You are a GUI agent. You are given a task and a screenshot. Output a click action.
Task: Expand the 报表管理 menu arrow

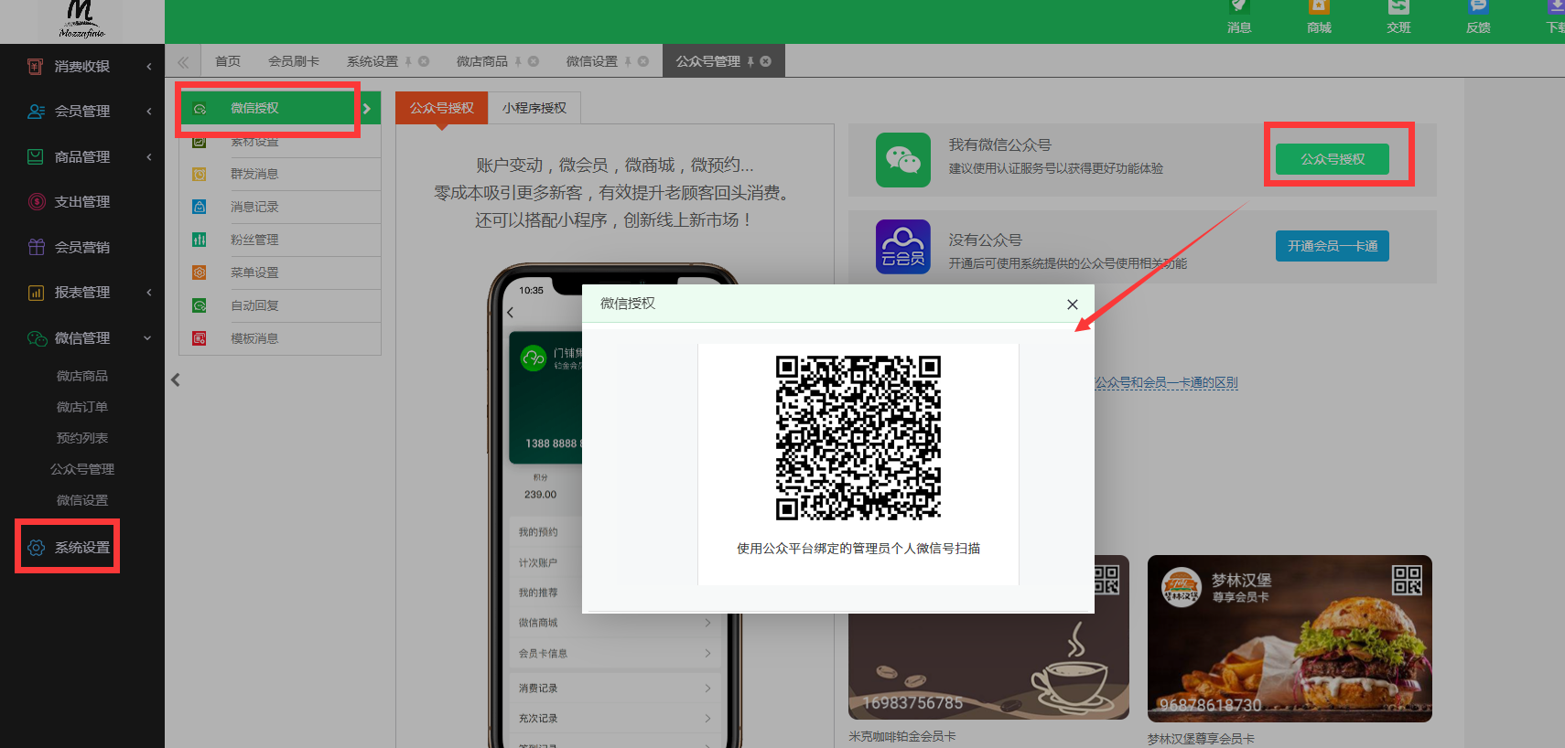tap(149, 293)
